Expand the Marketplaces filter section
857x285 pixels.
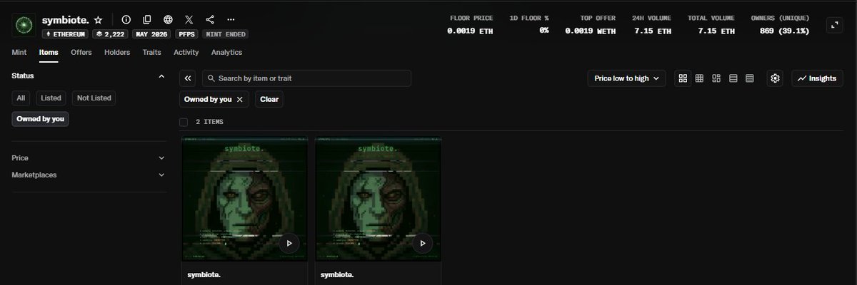tap(89, 175)
